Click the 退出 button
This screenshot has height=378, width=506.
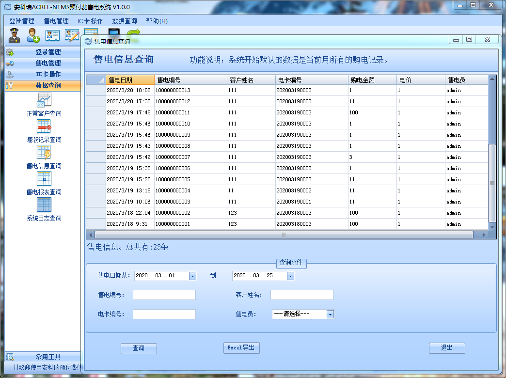pos(447,348)
